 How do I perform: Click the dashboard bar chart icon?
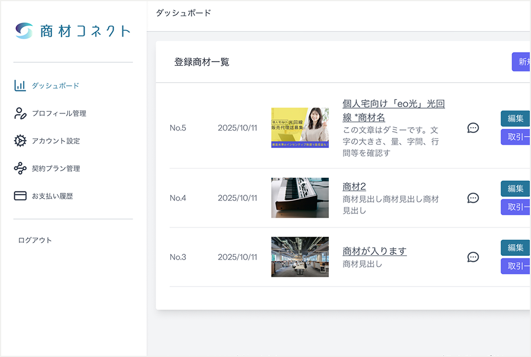click(20, 86)
